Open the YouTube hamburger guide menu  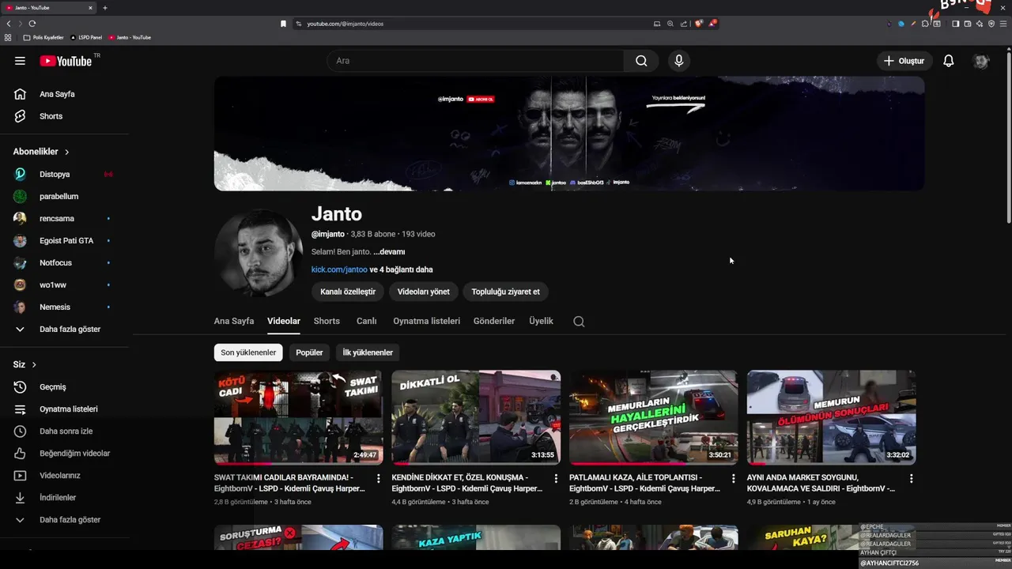pos(20,61)
